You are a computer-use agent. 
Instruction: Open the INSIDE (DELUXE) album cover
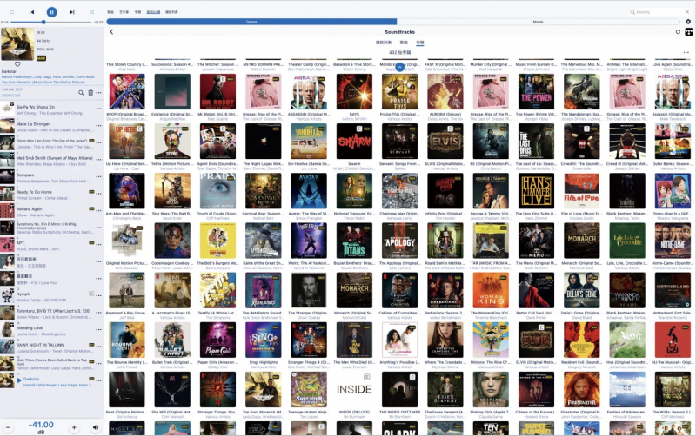pos(354,389)
